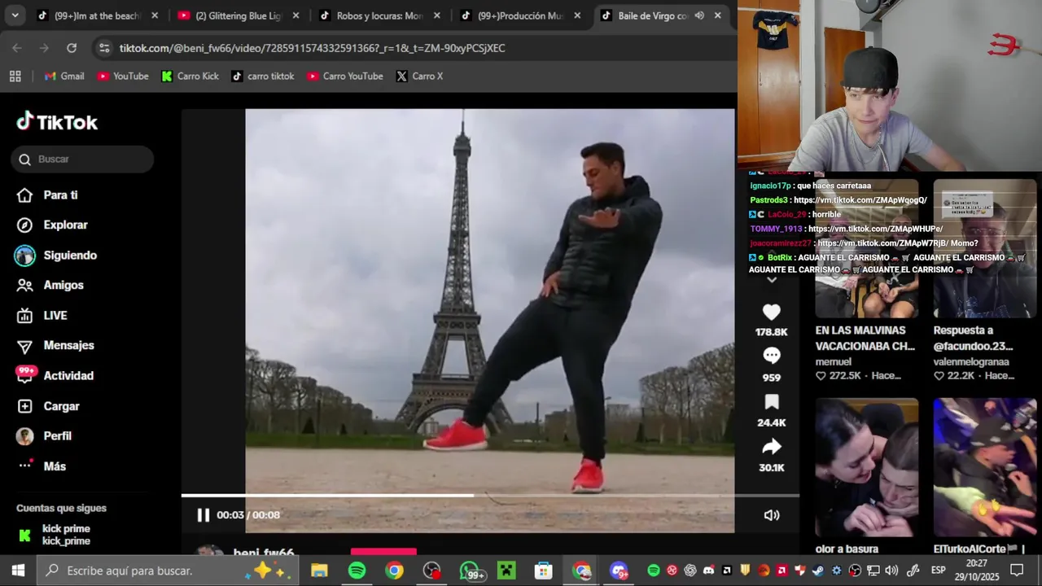This screenshot has width=1042, height=586.
Task: Open EN LAS MALVINAS VACACIONABA video thumbnail
Action: click(867, 247)
